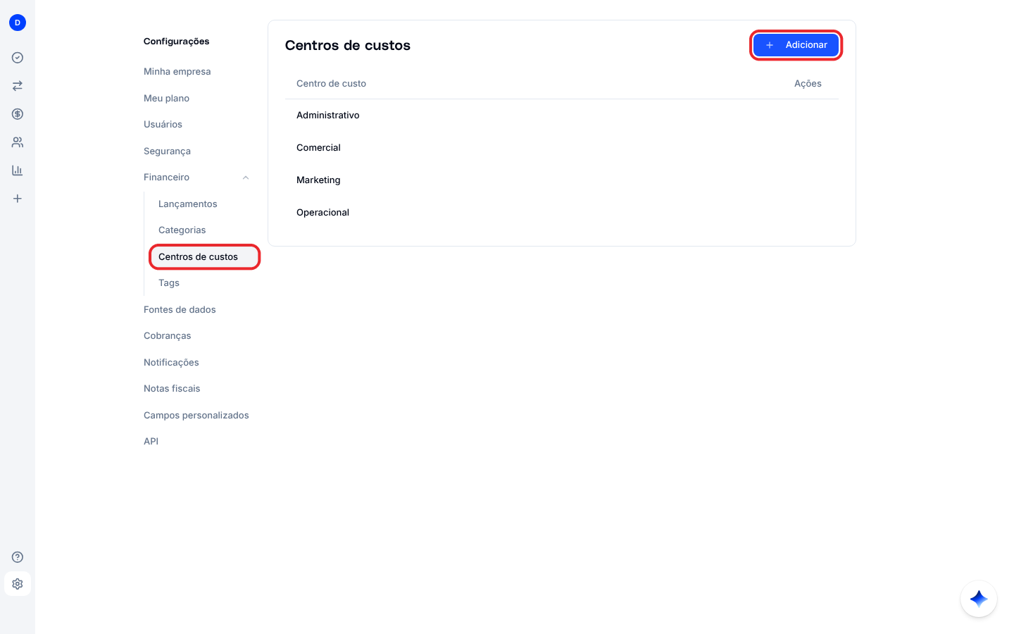
Task: Go to Fontes de dados settings
Action: coord(180,310)
